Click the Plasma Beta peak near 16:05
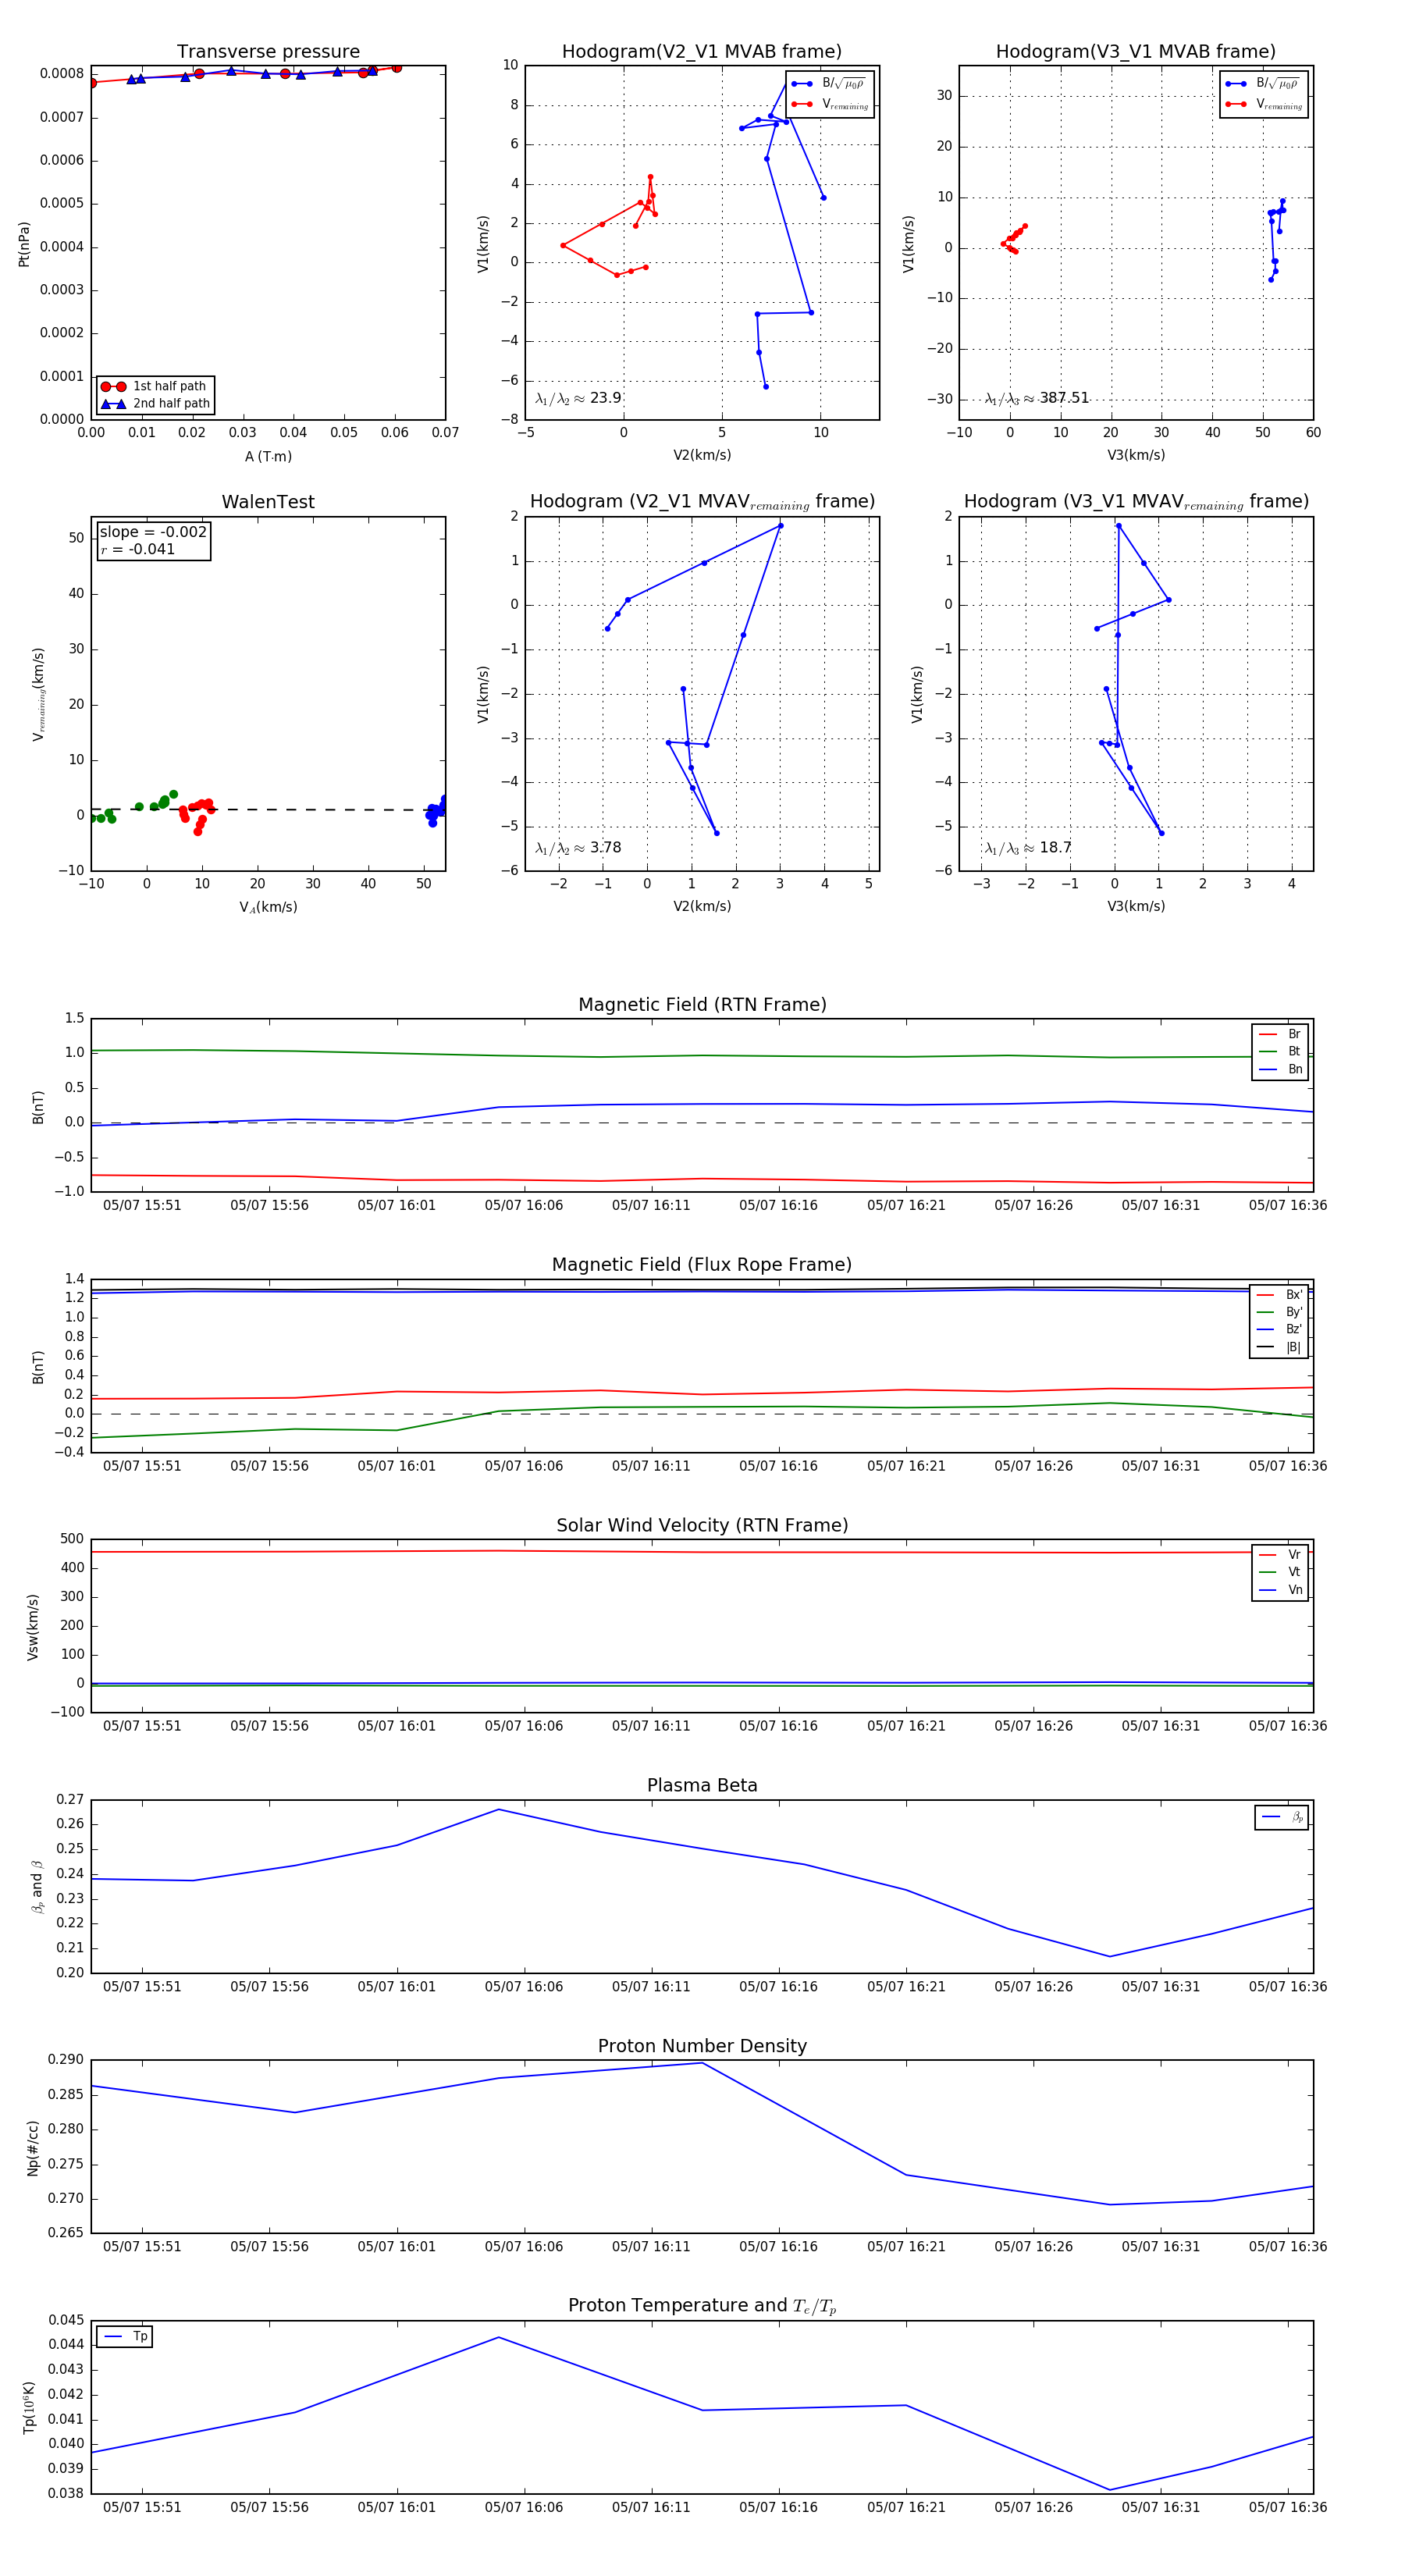This screenshot has width=1405, height=2576. (x=499, y=1809)
